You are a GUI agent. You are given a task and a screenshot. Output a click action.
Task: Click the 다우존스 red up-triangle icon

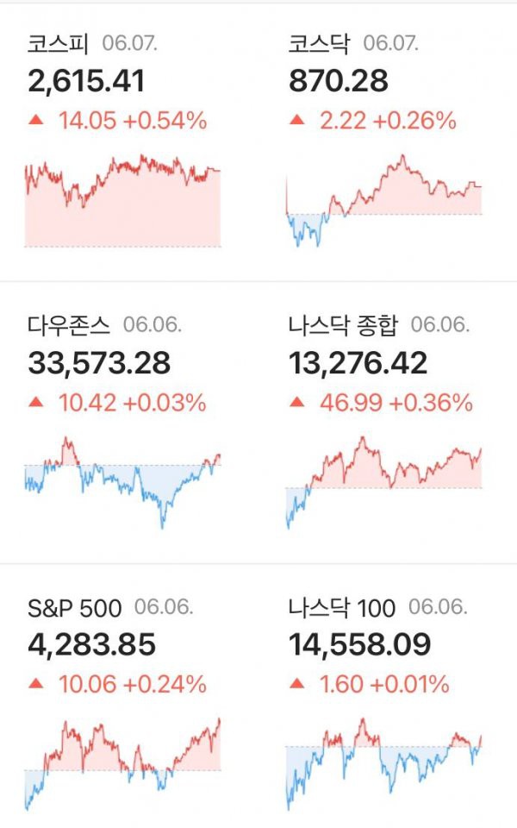click(36, 402)
